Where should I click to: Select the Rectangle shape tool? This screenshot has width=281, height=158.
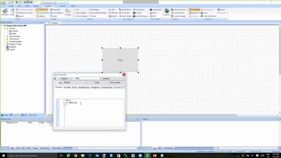pyautogui.click(x=94, y=10)
